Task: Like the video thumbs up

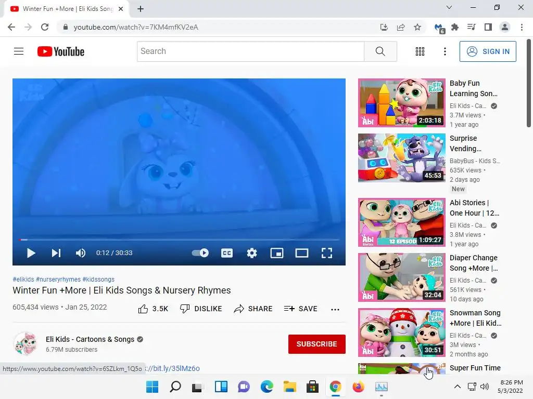Action: tap(153, 309)
